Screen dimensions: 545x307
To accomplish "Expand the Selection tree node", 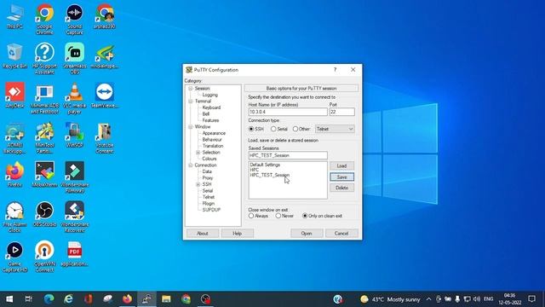I will coord(198,153).
